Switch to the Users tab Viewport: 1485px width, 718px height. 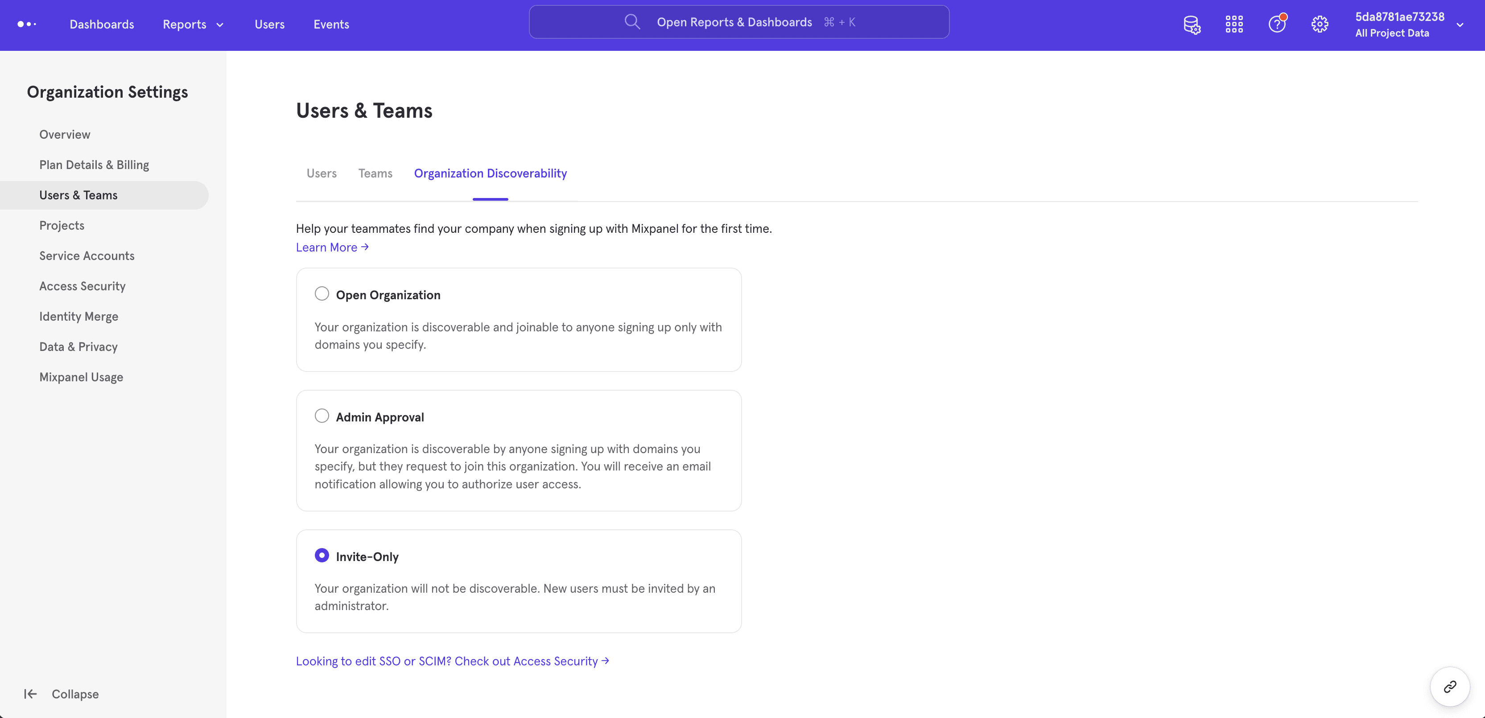[x=322, y=173]
